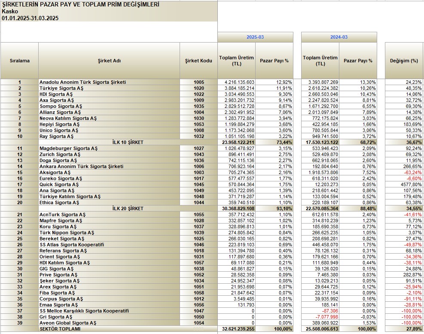Select company code 1005 cell
The width and height of the screenshot is (424, 334).
pyautogui.click(x=198, y=82)
